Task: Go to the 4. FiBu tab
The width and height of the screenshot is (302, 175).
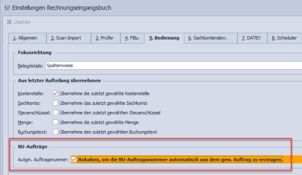Action: [131, 38]
